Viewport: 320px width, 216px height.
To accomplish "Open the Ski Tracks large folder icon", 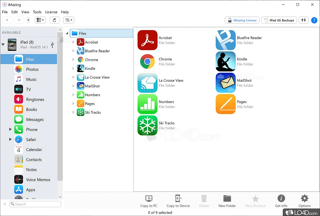I will point(147,125).
